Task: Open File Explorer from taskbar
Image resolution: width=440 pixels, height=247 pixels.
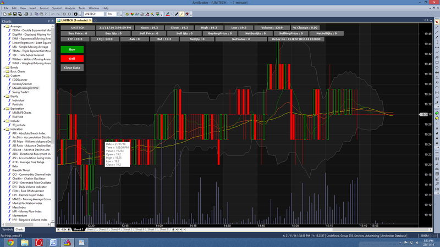Action: click(x=25, y=243)
